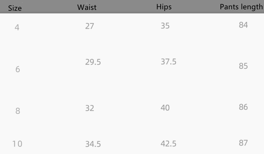Click the hips value 42.5

coord(168,144)
